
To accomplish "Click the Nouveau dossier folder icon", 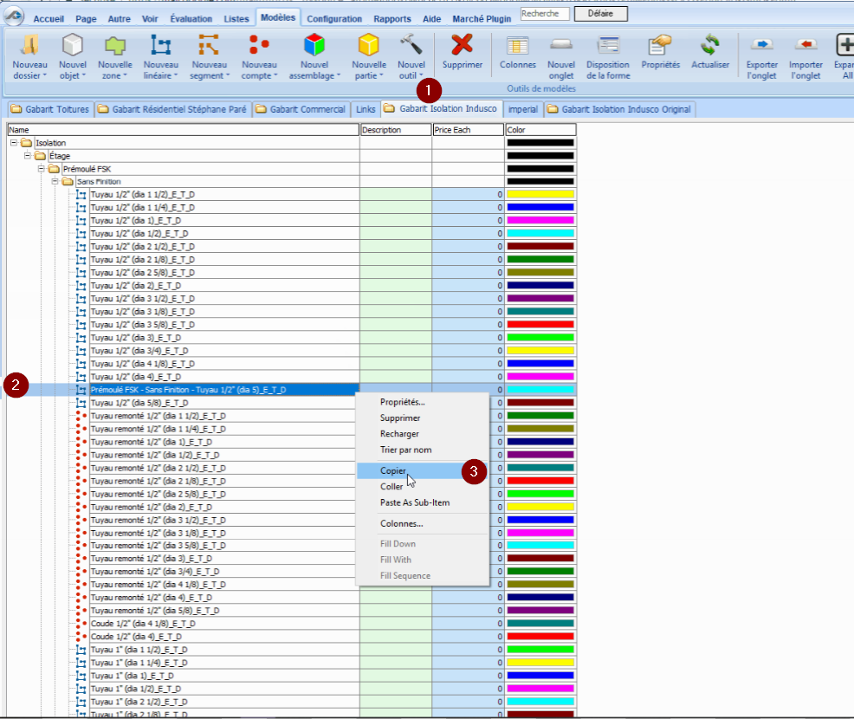I will pyautogui.click(x=29, y=45).
